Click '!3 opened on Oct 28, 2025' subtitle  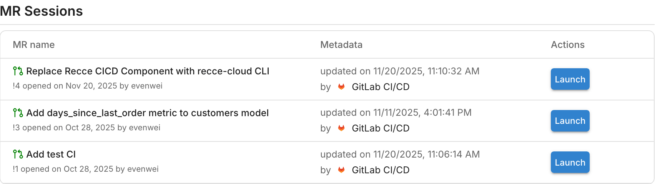tap(86, 128)
